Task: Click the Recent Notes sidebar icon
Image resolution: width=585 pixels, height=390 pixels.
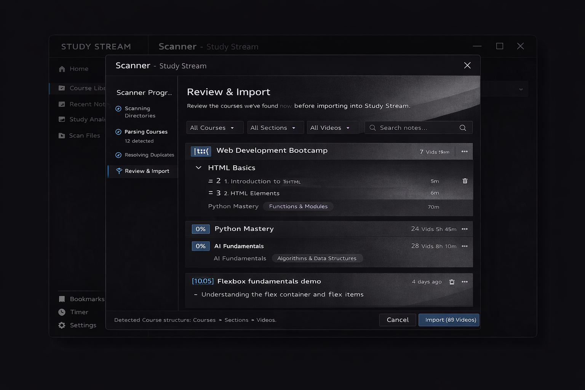Action: click(x=61, y=104)
